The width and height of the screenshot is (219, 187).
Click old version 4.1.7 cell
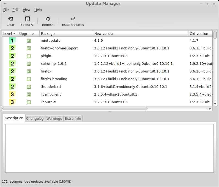(x=194, y=41)
